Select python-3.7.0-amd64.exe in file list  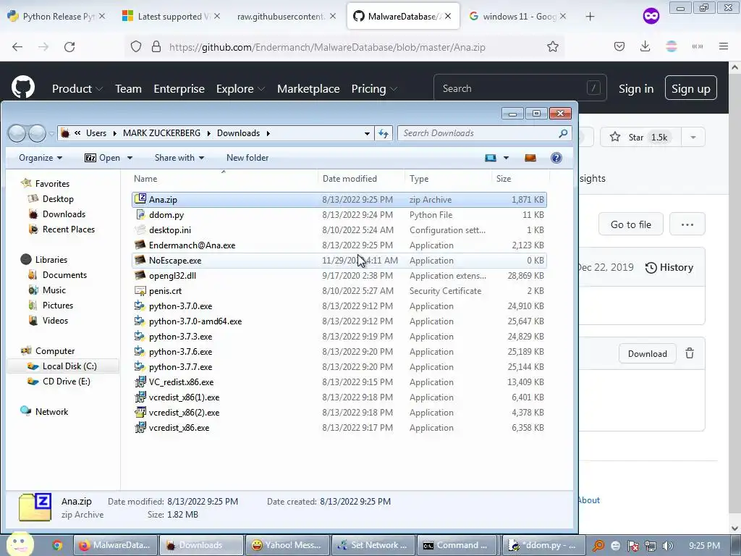[x=195, y=321]
